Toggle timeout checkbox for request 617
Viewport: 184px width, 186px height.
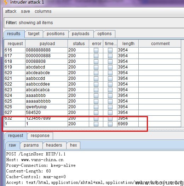point(110,56)
